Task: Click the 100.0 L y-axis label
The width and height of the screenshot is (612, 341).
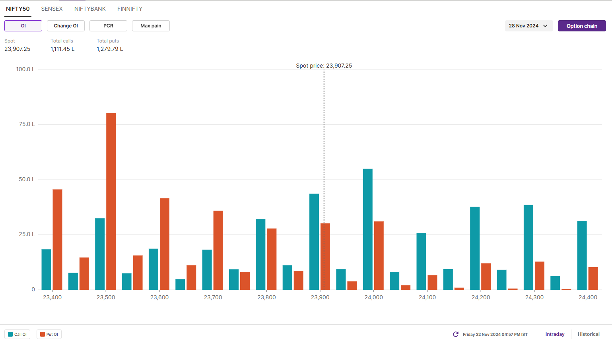Action: (25, 69)
